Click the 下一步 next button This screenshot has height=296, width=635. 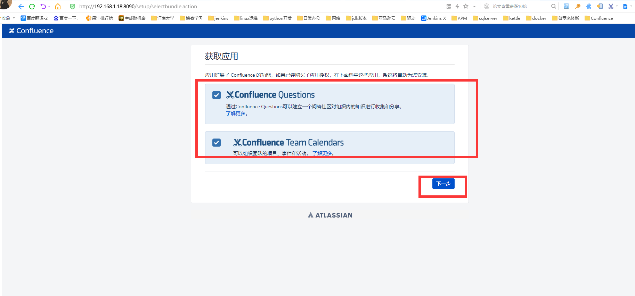click(x=443, y=184)
